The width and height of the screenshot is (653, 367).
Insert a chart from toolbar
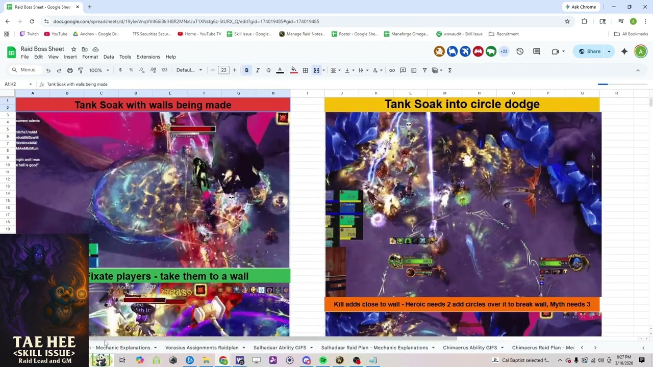(x=414, y=70)
